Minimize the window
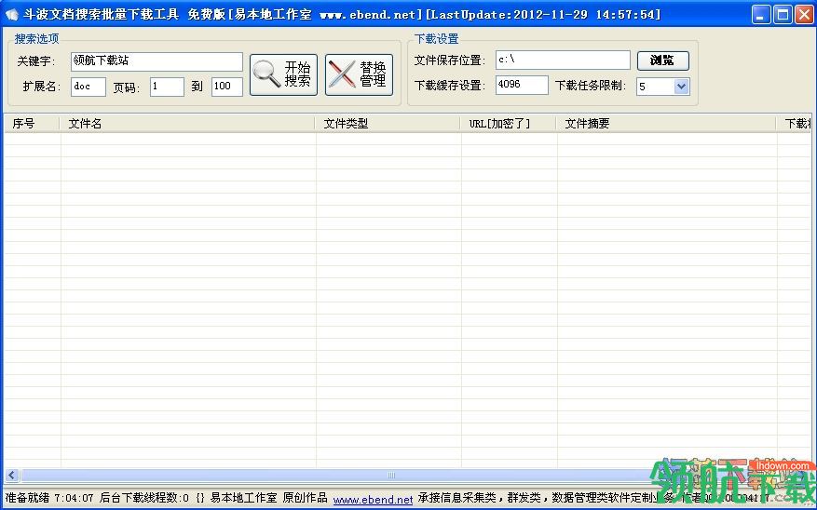 761,15
